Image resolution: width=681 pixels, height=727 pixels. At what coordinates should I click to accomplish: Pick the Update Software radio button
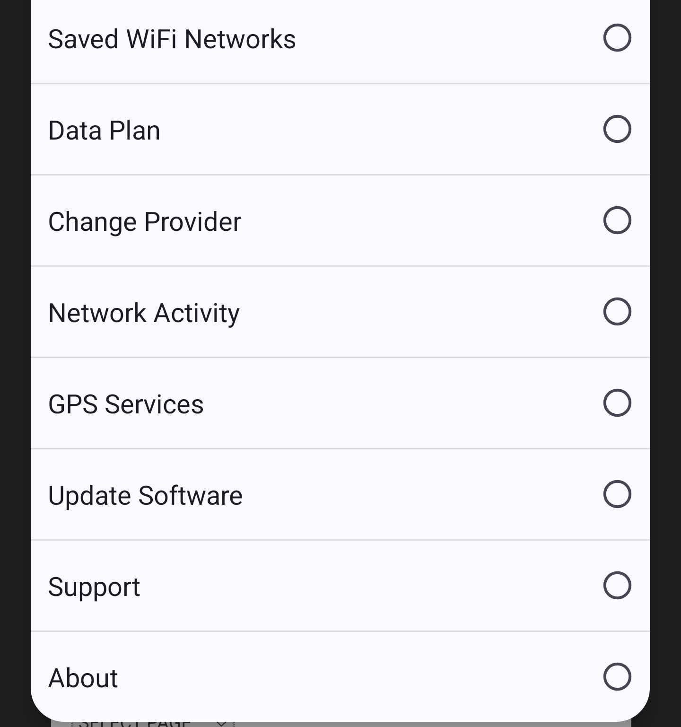[x=617, y=494]
